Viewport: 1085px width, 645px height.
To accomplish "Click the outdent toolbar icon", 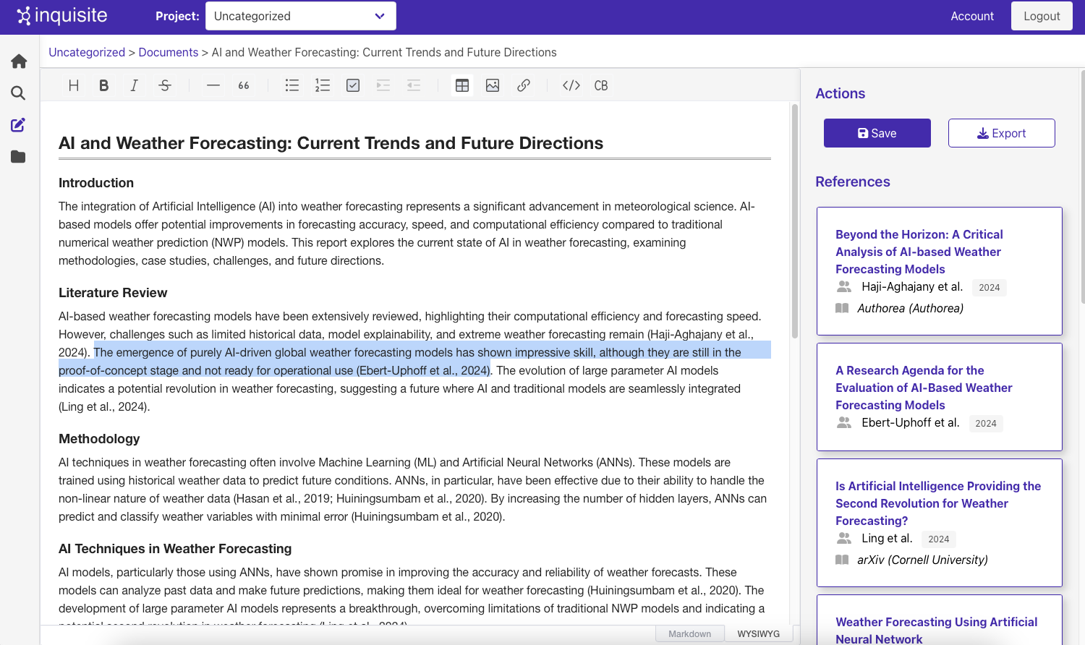I will pyautogui.click(x=414, y=85).
